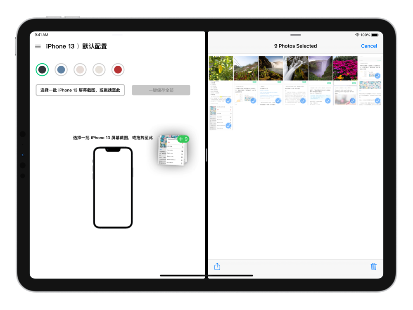Click the battery icon in status bar
Screen dimensions: 413x310
coord(375,35)
